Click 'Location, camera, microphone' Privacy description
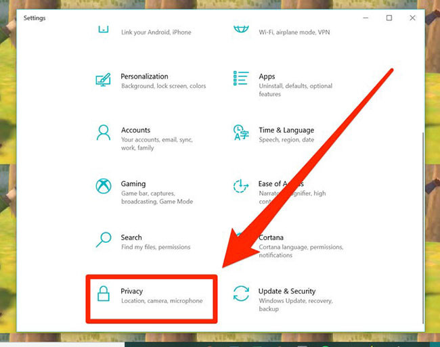Viewport: 440px width, 347px height. tap(161, 300)
